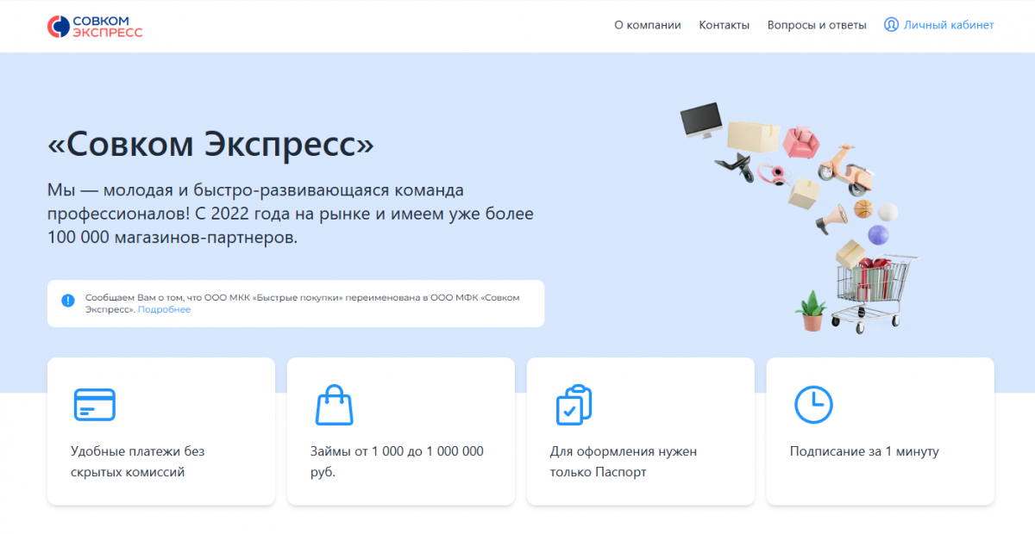The image size is (1035, 534).
Task: Click the clipboard checkmark passport icon
Action: point(574,404)
